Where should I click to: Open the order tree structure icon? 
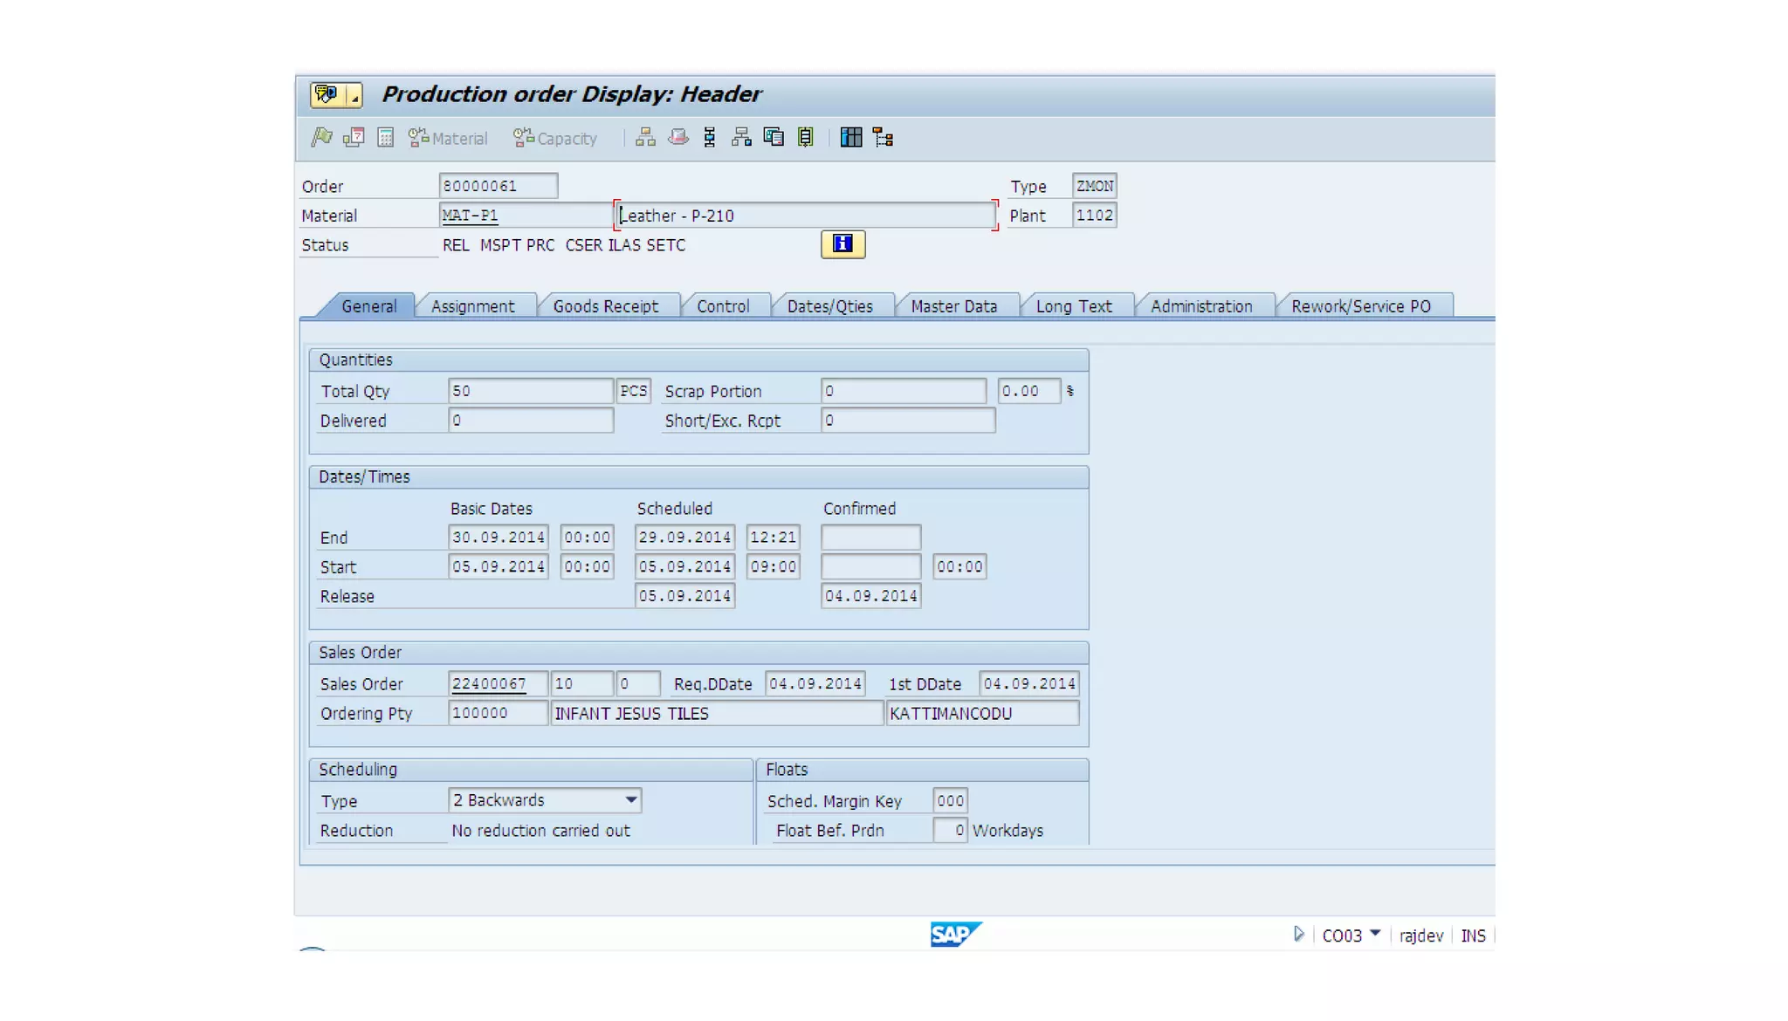click(883, 138)
